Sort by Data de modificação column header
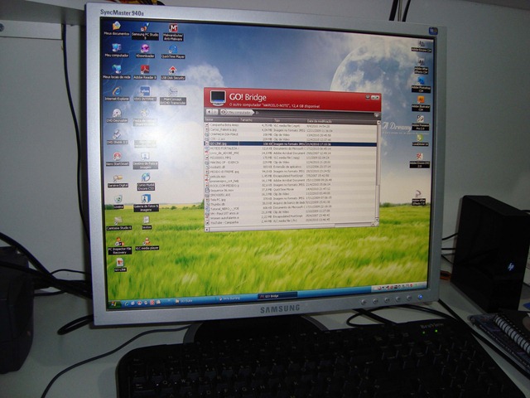This screenshot has height=398, width=530. [341, 121]
